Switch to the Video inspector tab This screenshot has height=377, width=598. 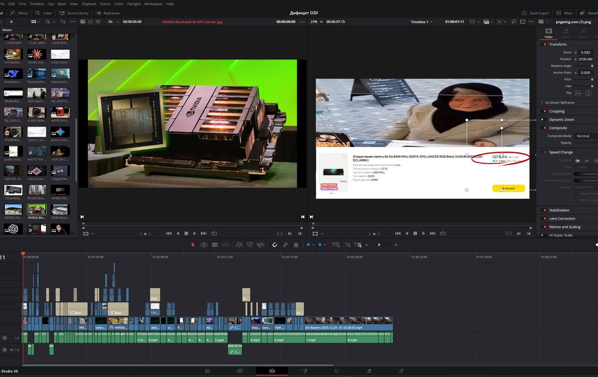(x=548, y=33)
